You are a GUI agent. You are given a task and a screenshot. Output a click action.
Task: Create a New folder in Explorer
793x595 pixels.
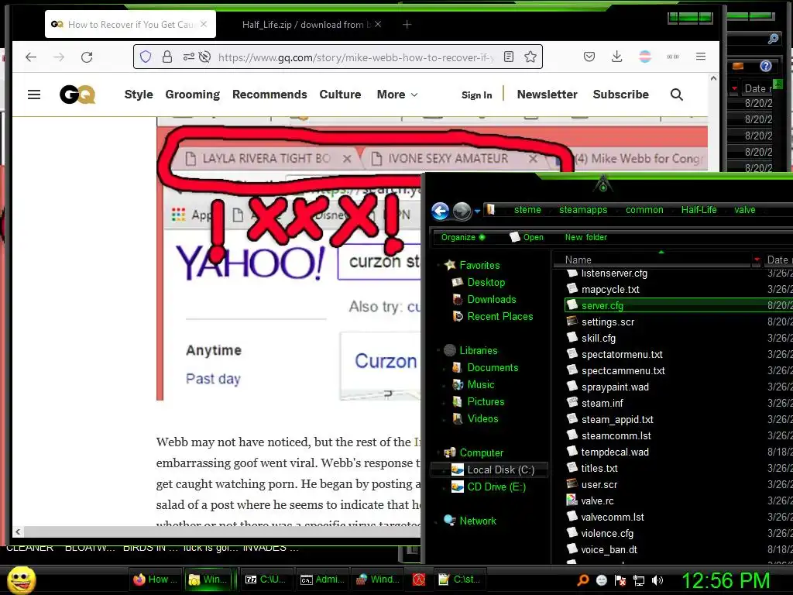click(x=585, y=237)
